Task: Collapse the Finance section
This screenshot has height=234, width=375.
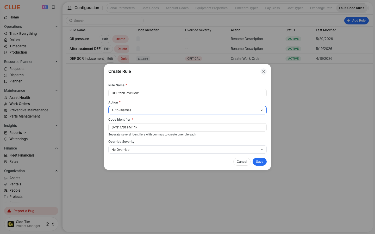Action: click(x=57, y=148)
